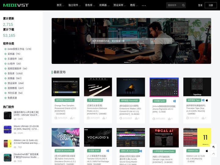Open VOCALOID 6 thumbnail
This screenshot has height=165, width=220.
pyautogui.click(x=98, y=137)
